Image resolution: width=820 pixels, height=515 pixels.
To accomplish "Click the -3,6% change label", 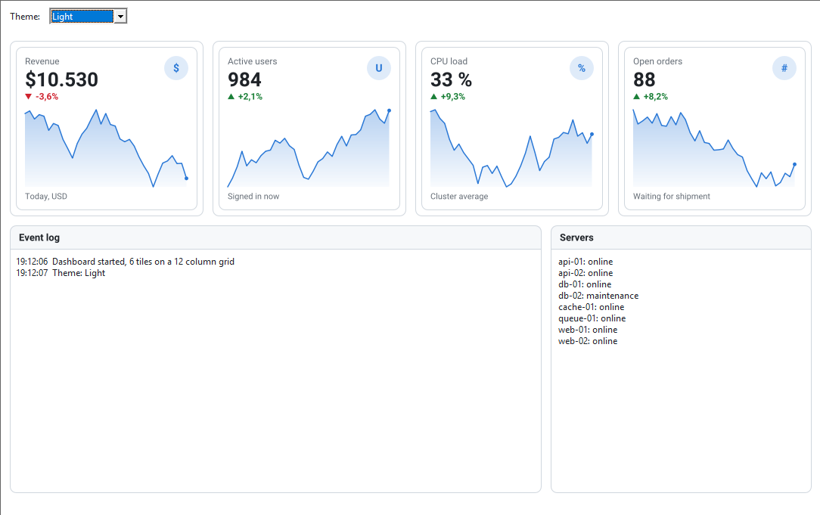I will pyautogui.click(x=47, y=97).
